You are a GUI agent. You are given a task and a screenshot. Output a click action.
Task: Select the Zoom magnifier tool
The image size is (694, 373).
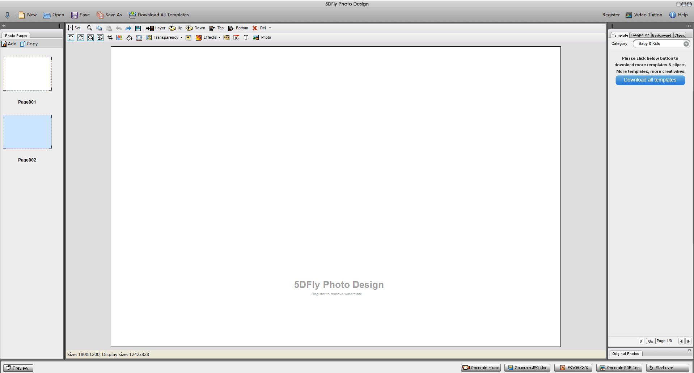89,28
